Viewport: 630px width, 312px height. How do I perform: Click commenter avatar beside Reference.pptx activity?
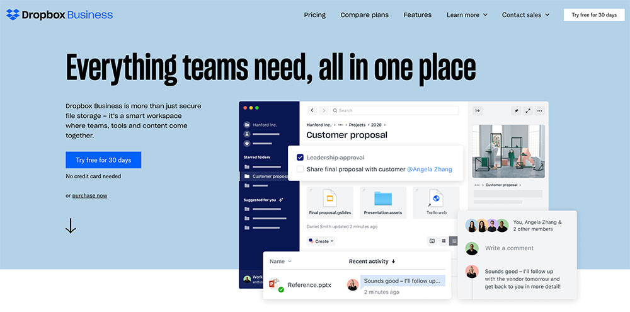click(353, 285)
